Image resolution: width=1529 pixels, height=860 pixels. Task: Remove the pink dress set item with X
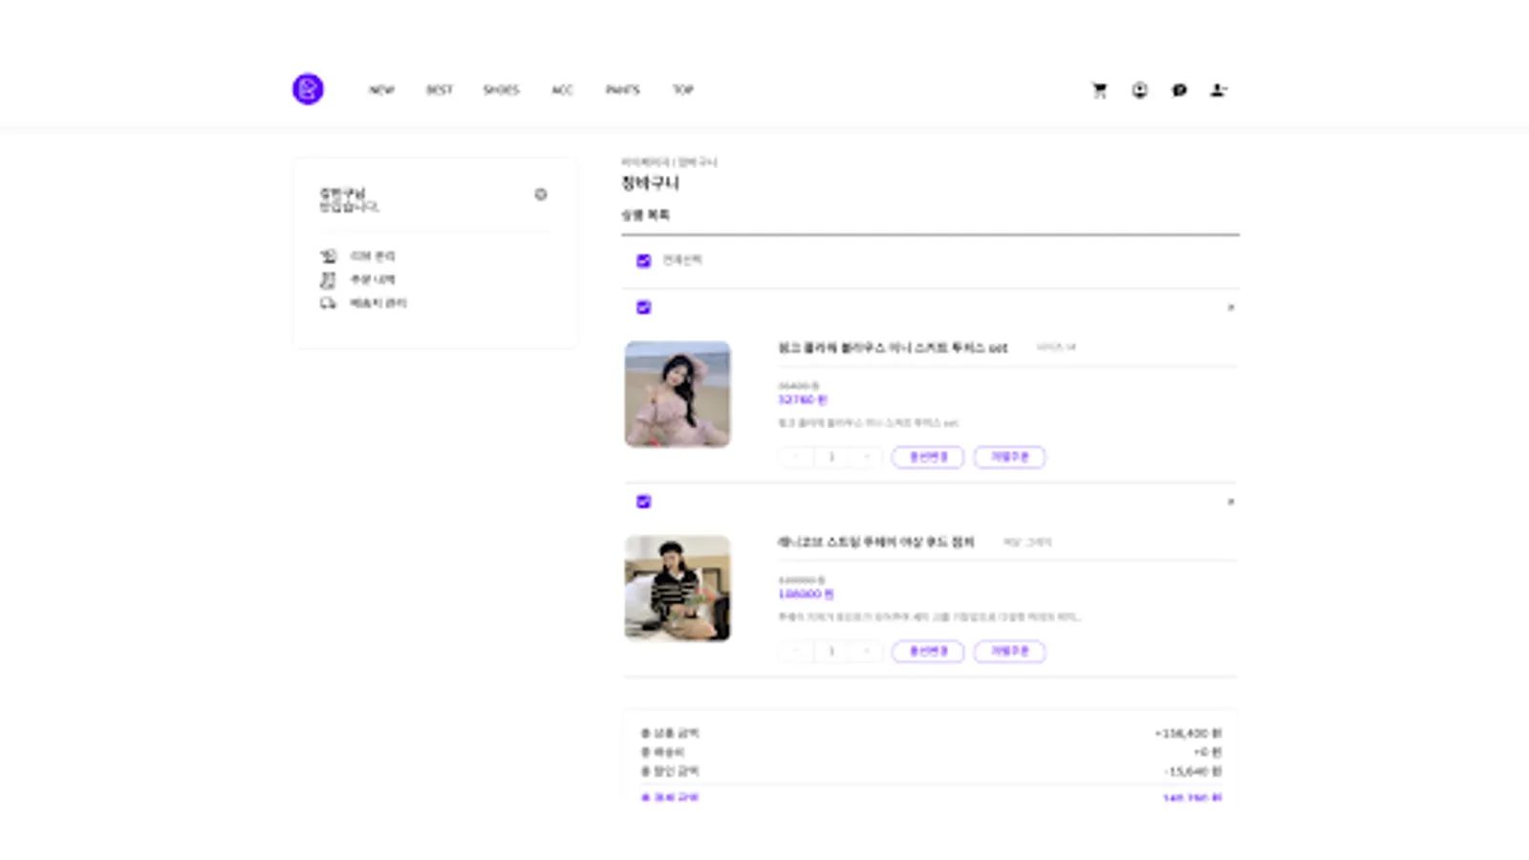tap(1231, 308)
